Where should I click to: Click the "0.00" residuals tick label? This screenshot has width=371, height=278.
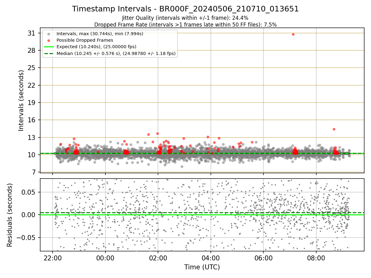(x=29, y=215)
